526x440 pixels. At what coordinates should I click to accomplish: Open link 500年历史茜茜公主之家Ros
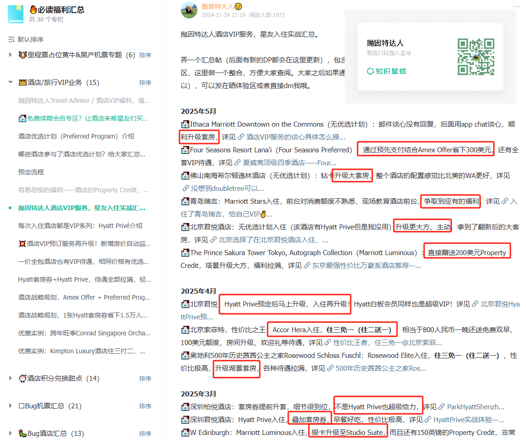[377, 368]
